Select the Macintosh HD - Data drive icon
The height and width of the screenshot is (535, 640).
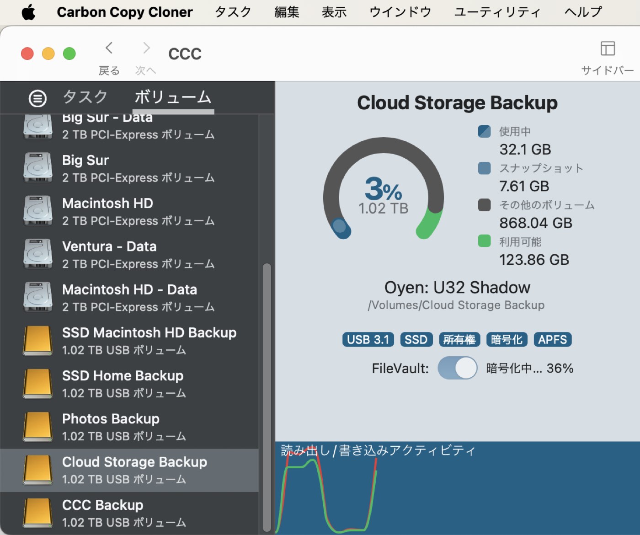[x=38, y=297]
